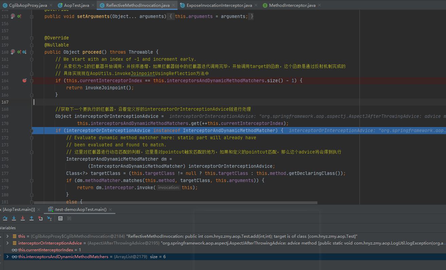
Task: Click the proceed method name on line 160
Action: [x=92, y=52]
